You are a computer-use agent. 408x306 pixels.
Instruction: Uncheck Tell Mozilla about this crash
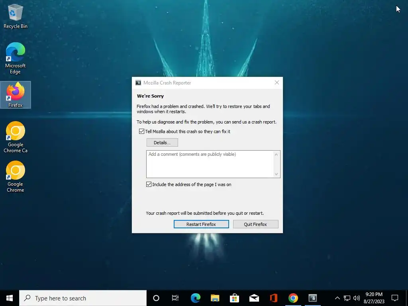tap(141, 131)
